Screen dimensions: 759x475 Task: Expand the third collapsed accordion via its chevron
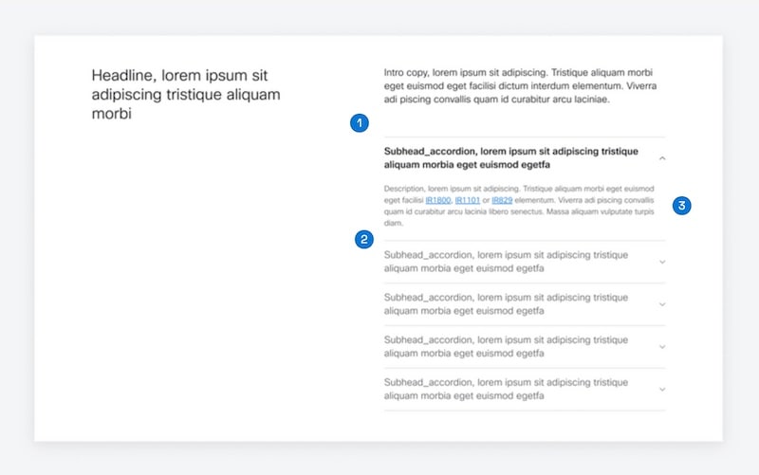tap(662, 347)
